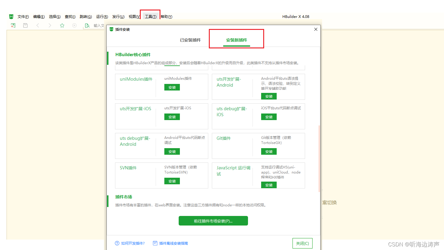
Task: Click the uts debug扩展-iOS title text
Action: 232,112
